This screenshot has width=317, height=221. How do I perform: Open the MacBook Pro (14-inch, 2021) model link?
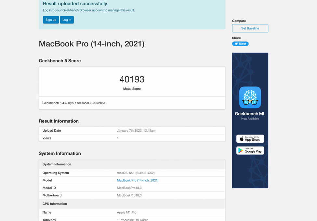pos(138,180)
